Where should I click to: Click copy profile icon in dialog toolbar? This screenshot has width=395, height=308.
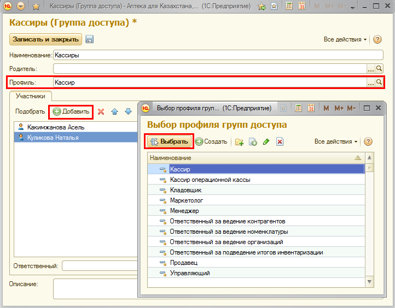(x=253, y=141)
